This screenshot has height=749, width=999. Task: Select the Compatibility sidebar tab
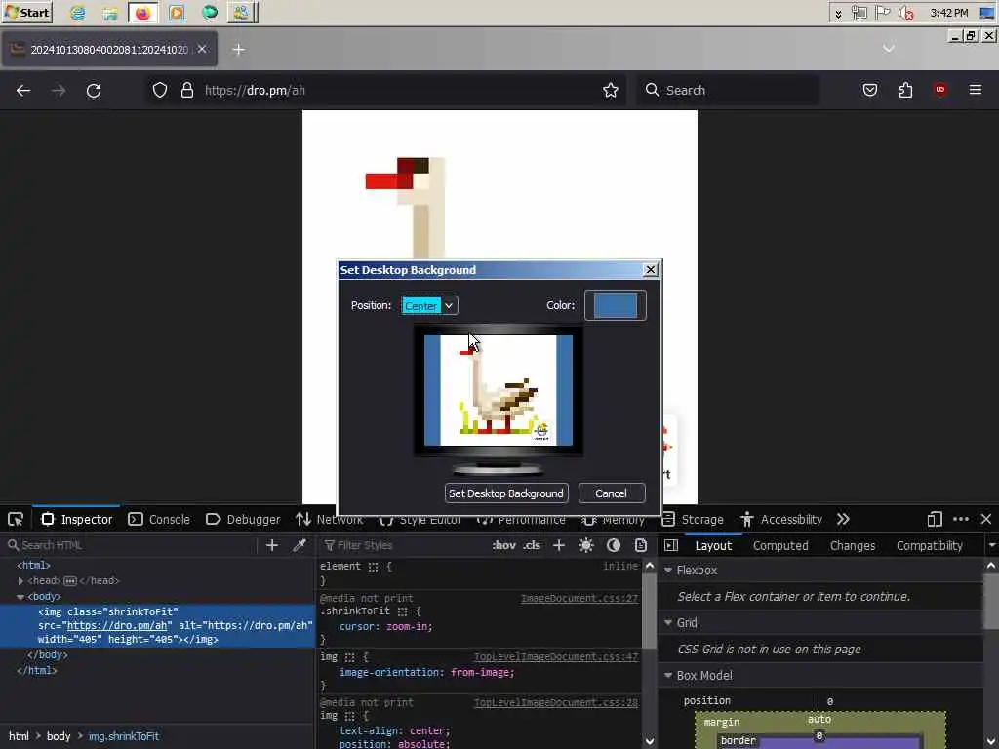[x=930, y=546]
